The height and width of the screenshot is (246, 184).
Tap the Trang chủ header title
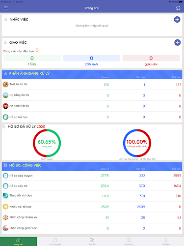coord(92,8)
